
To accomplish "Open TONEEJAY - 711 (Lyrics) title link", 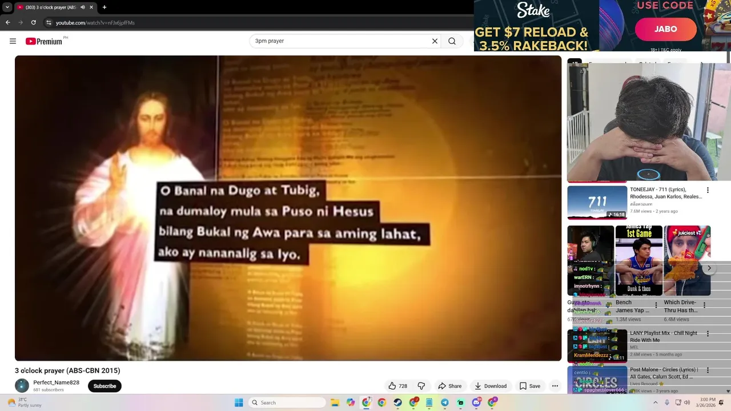I will pyautogui.click(x=666, y=193).
